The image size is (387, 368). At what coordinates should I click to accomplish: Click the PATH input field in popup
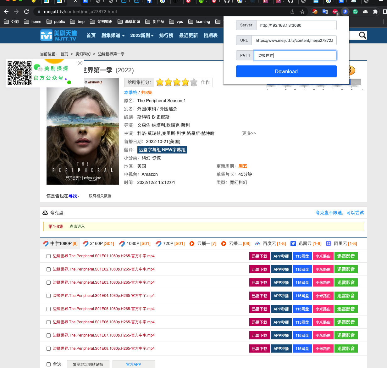(x=296, y=55)
